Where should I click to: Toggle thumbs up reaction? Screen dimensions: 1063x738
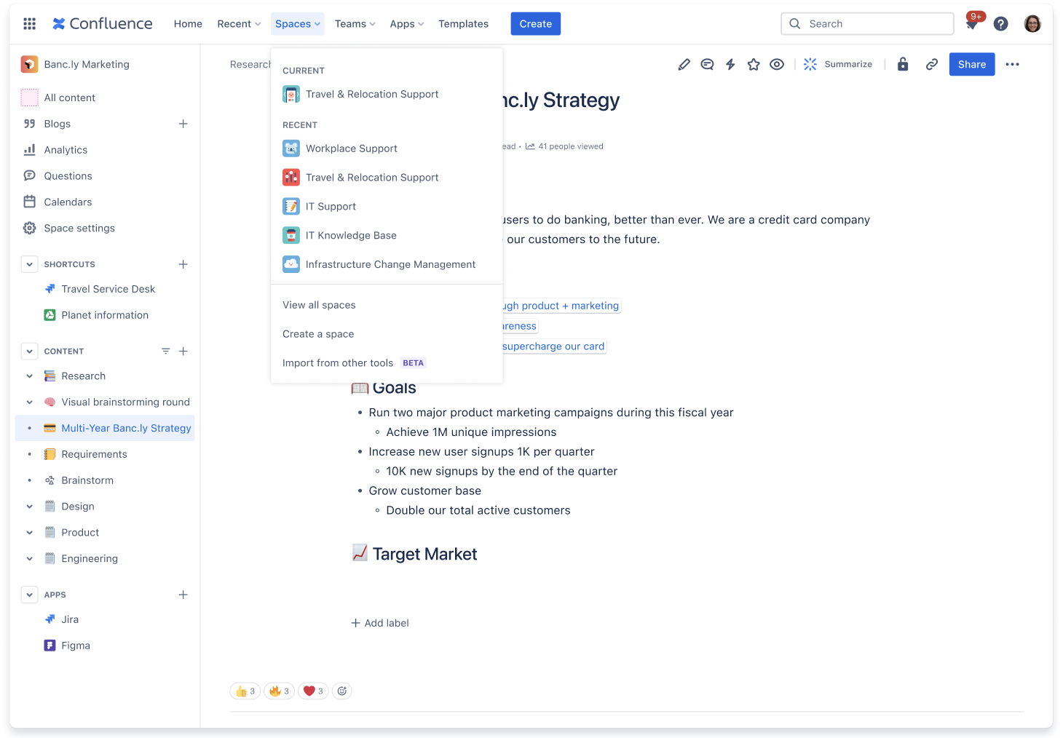pyautogui.click(x=245, y=691)
